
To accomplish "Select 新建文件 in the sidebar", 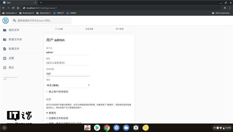I will click(x=14, y=49).
